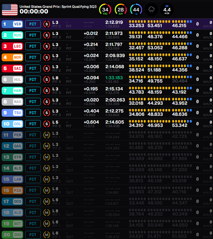Select the position 20 ZHO driver tag
Screen dimensions: 213x239
click(x=12, y=235)
